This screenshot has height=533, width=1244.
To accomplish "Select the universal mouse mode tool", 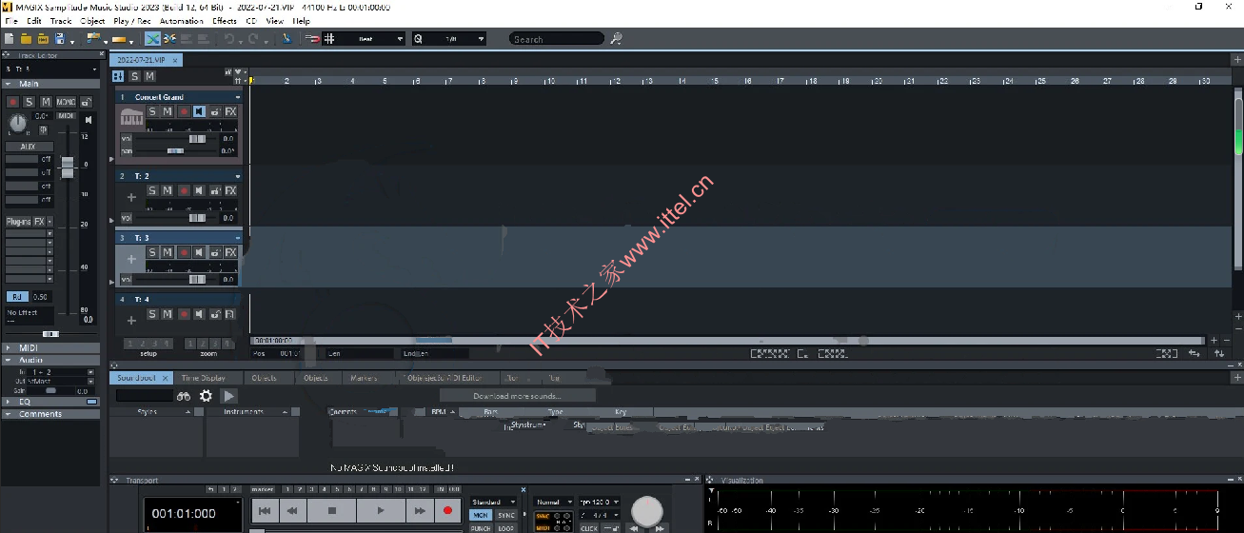I will [x=152, y=39].
